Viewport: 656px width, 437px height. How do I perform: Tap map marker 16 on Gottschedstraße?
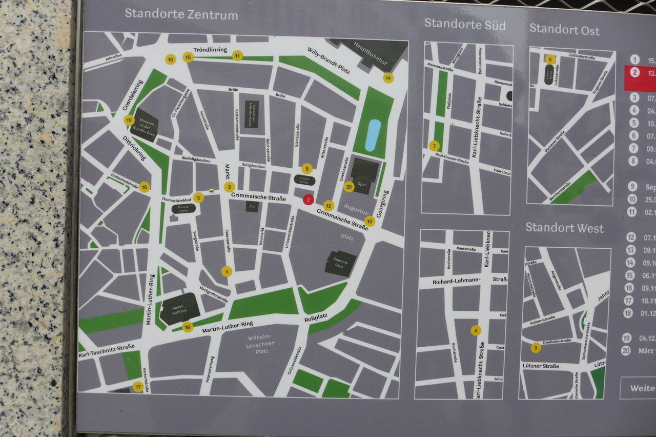[145, 187]
